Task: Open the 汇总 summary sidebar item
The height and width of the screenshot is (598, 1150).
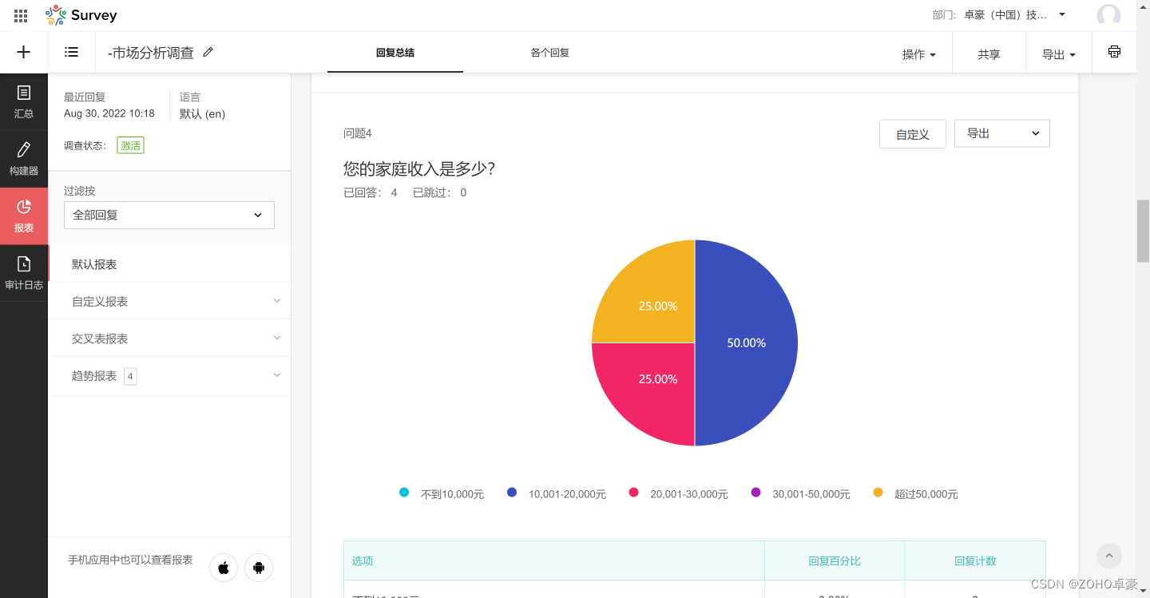Action: 24,102
